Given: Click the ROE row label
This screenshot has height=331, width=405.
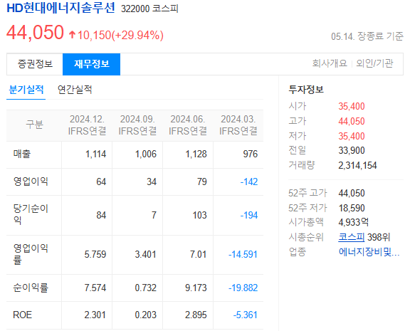Looking at the screenshot, I should point(22,315).
